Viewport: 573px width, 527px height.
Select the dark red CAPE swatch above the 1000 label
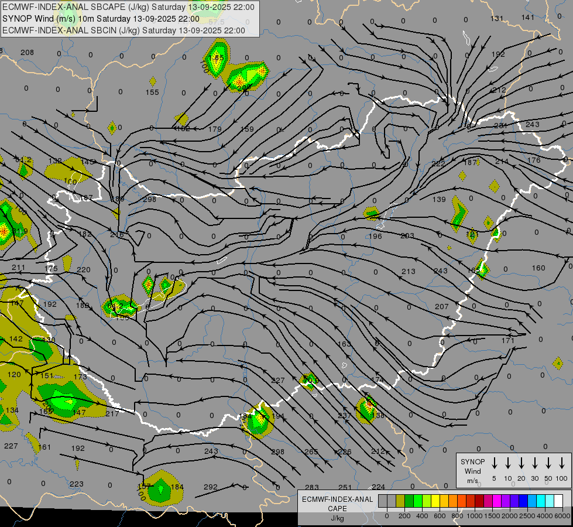(x=479, y=501)
